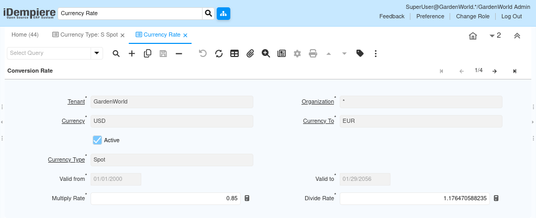Viewport: 536px width, 218px height.
Task: Open attachments with paperclip icon
Action: point(250,53)
